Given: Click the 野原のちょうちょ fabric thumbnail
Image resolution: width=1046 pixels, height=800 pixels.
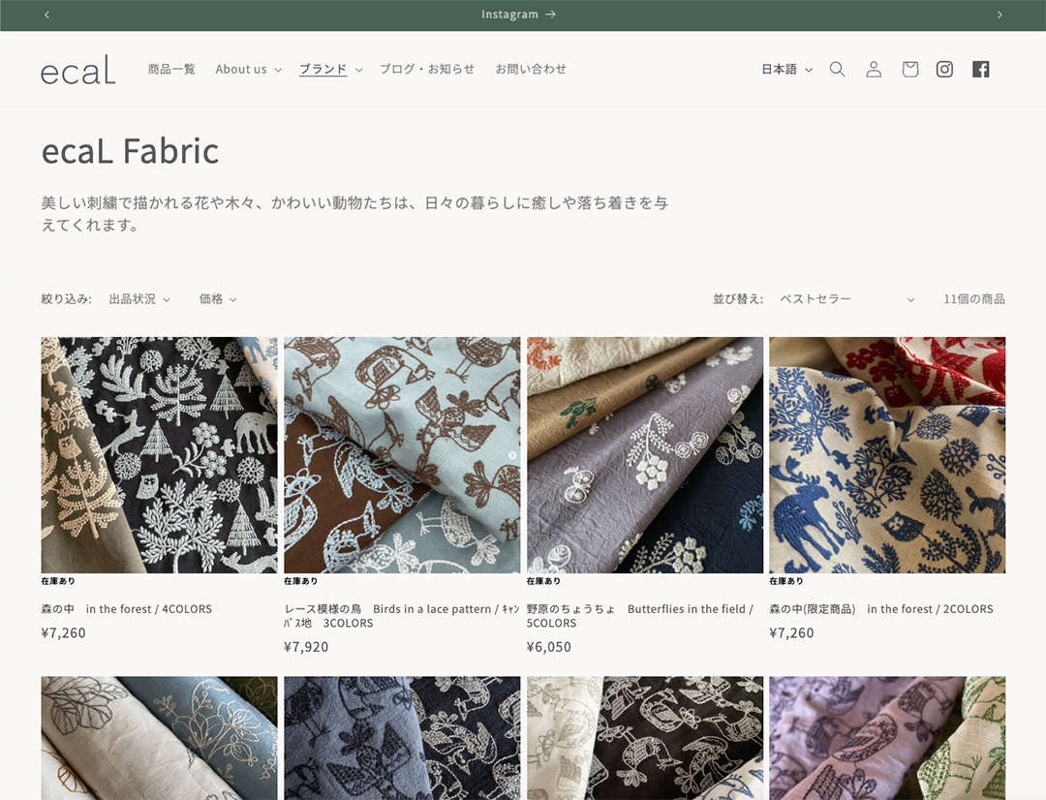Looking at the screenshot, I should (x=644, y=454).
